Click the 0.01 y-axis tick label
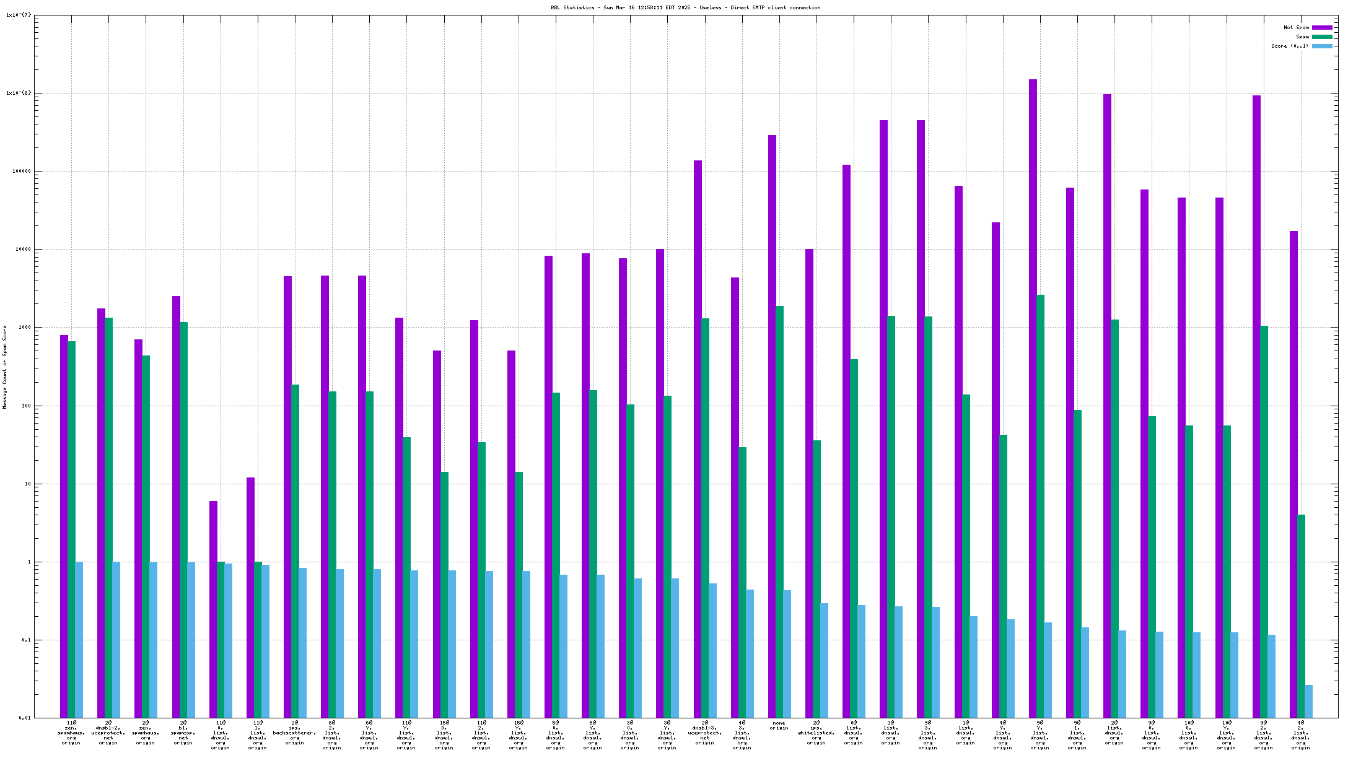This screenshot has width=1348, height=758. pos(25,718)
